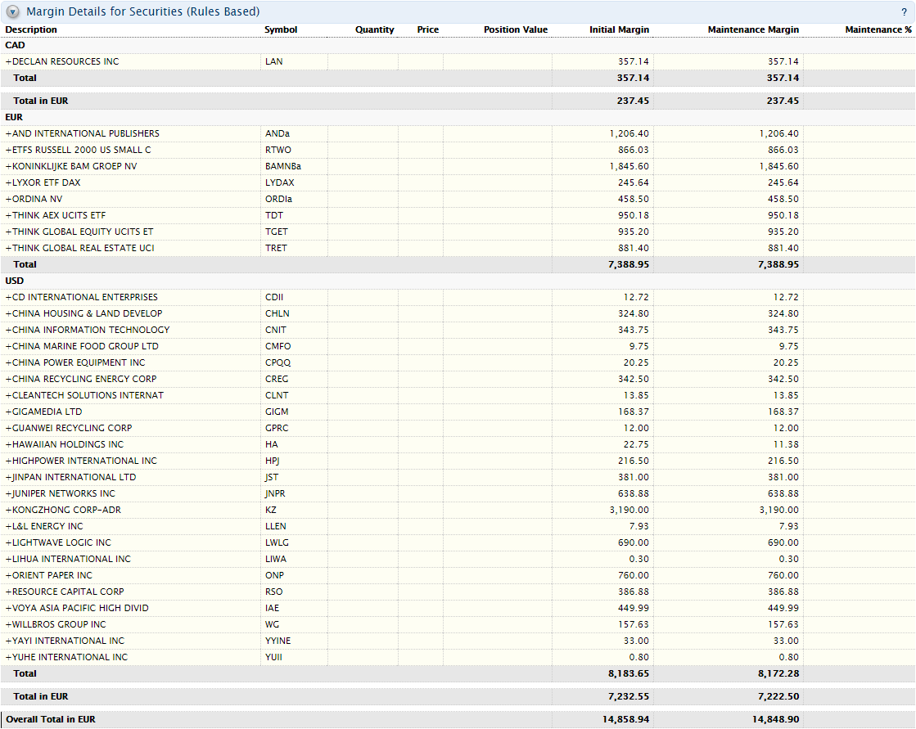This screenshot has height=729, width=916.
Task: Expand the CHINA INFORMATION TECHNOLOGY row
Action: pos(9,330)
